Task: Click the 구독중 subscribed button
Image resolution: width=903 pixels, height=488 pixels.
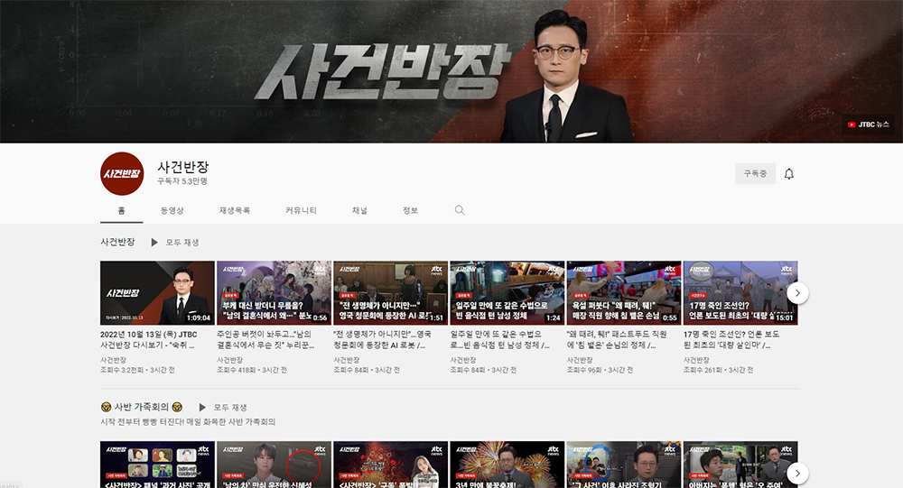Action: pos(755,173)
